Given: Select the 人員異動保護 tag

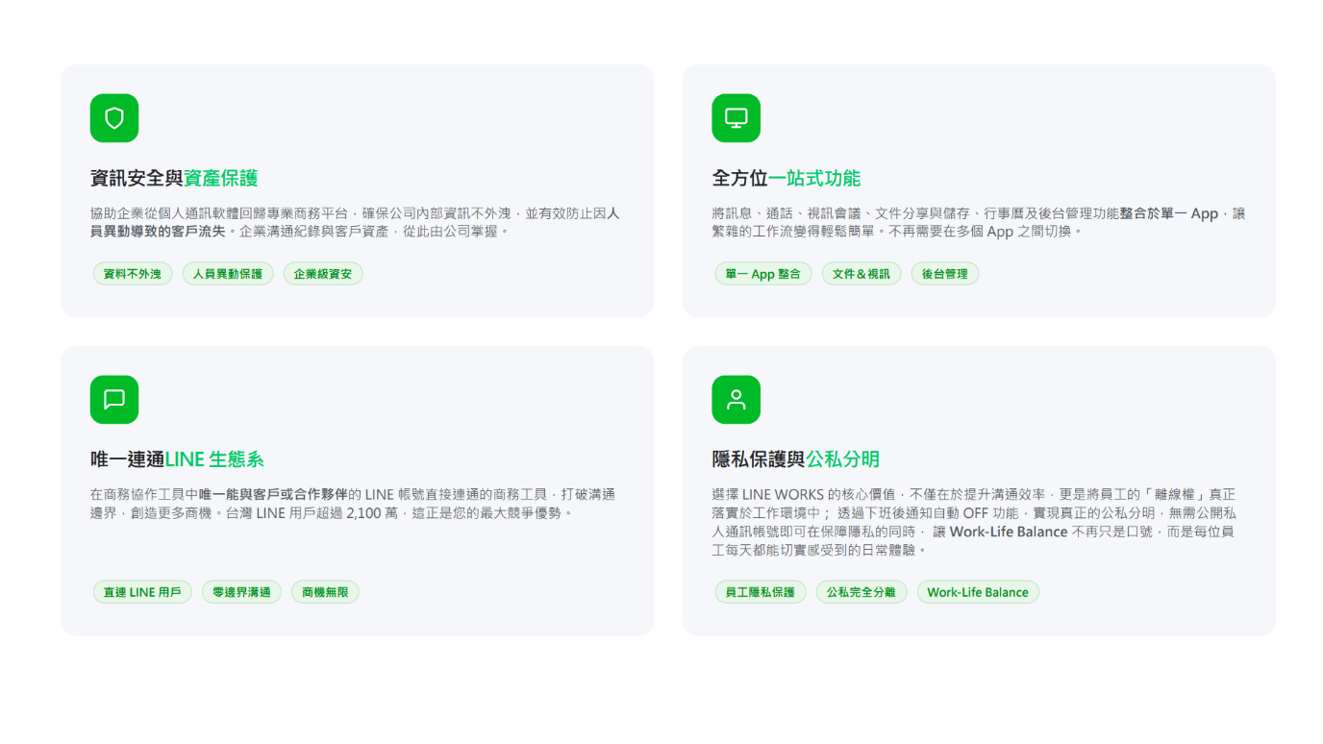Looking at the screenshot, I should point(228,274).
